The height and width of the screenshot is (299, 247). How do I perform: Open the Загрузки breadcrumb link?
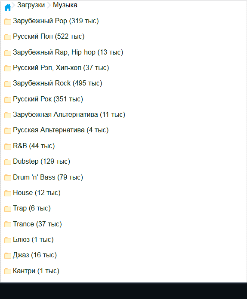point(31,5)
